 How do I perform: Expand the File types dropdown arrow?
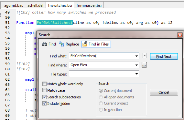point(136,74)
